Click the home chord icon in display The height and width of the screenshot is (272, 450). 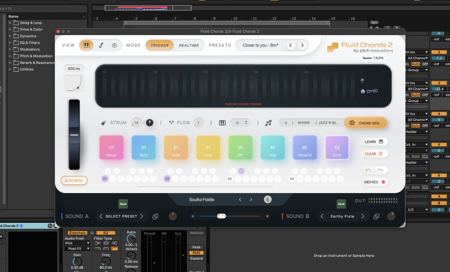pyautogui.click(x=363, y=91)
